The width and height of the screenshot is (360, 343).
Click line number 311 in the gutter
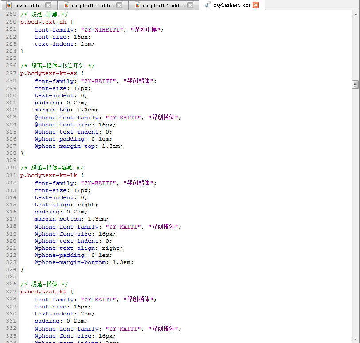click(11, 175)
